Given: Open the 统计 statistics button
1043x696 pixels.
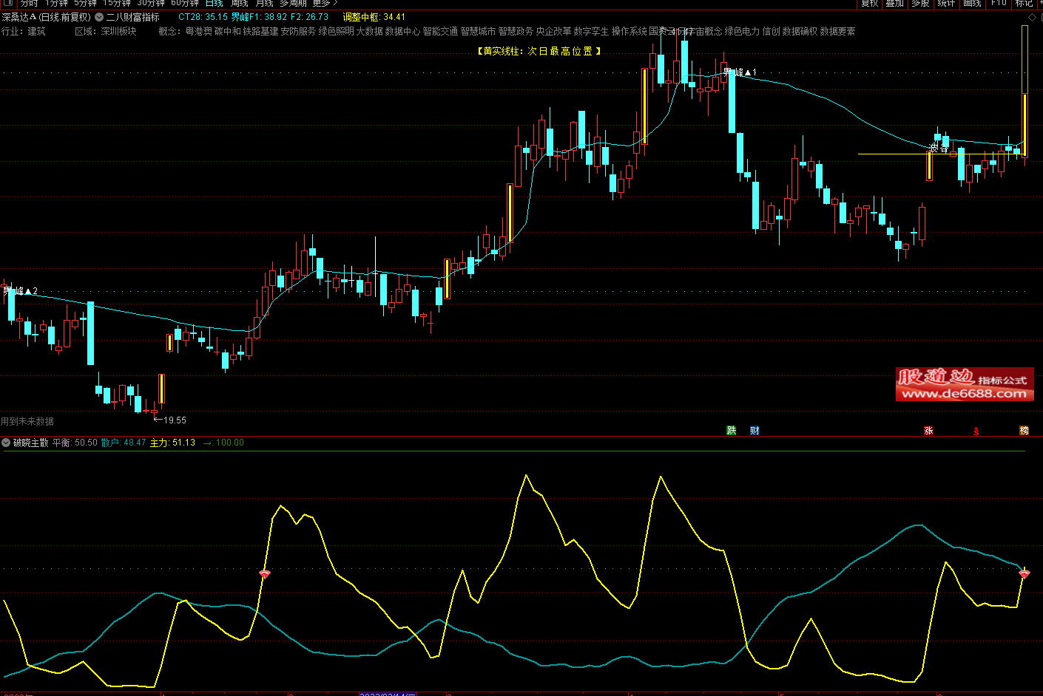Looking at the screenshot, I should click(946, 3).
